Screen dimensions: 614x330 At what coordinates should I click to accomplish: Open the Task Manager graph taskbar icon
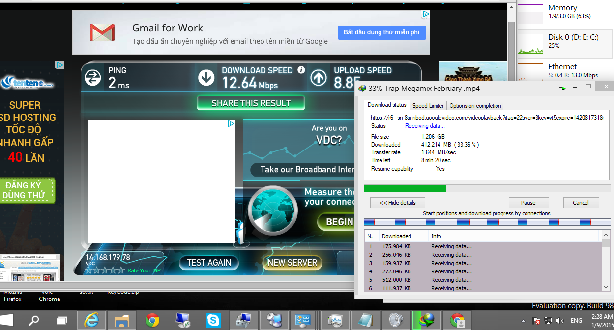coord(335,320)
